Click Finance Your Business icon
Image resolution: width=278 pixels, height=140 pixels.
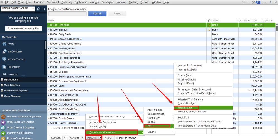3,138
